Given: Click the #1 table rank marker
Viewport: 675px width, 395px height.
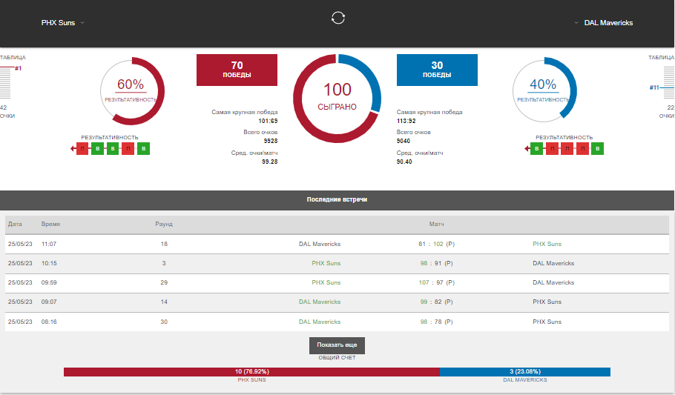Looking at the screenshot, I should click(18, 68).
